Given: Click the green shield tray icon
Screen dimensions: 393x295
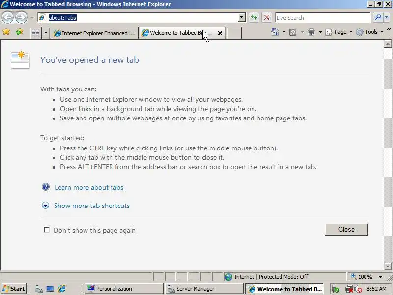Looking at the screenshot, I should [x=336, y=289].
